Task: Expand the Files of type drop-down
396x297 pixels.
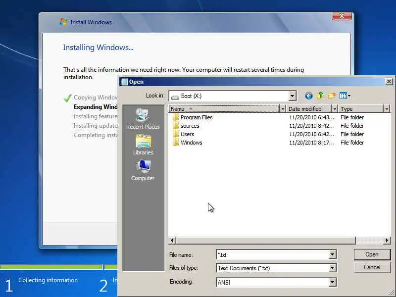Action: [x=332, y=268]
